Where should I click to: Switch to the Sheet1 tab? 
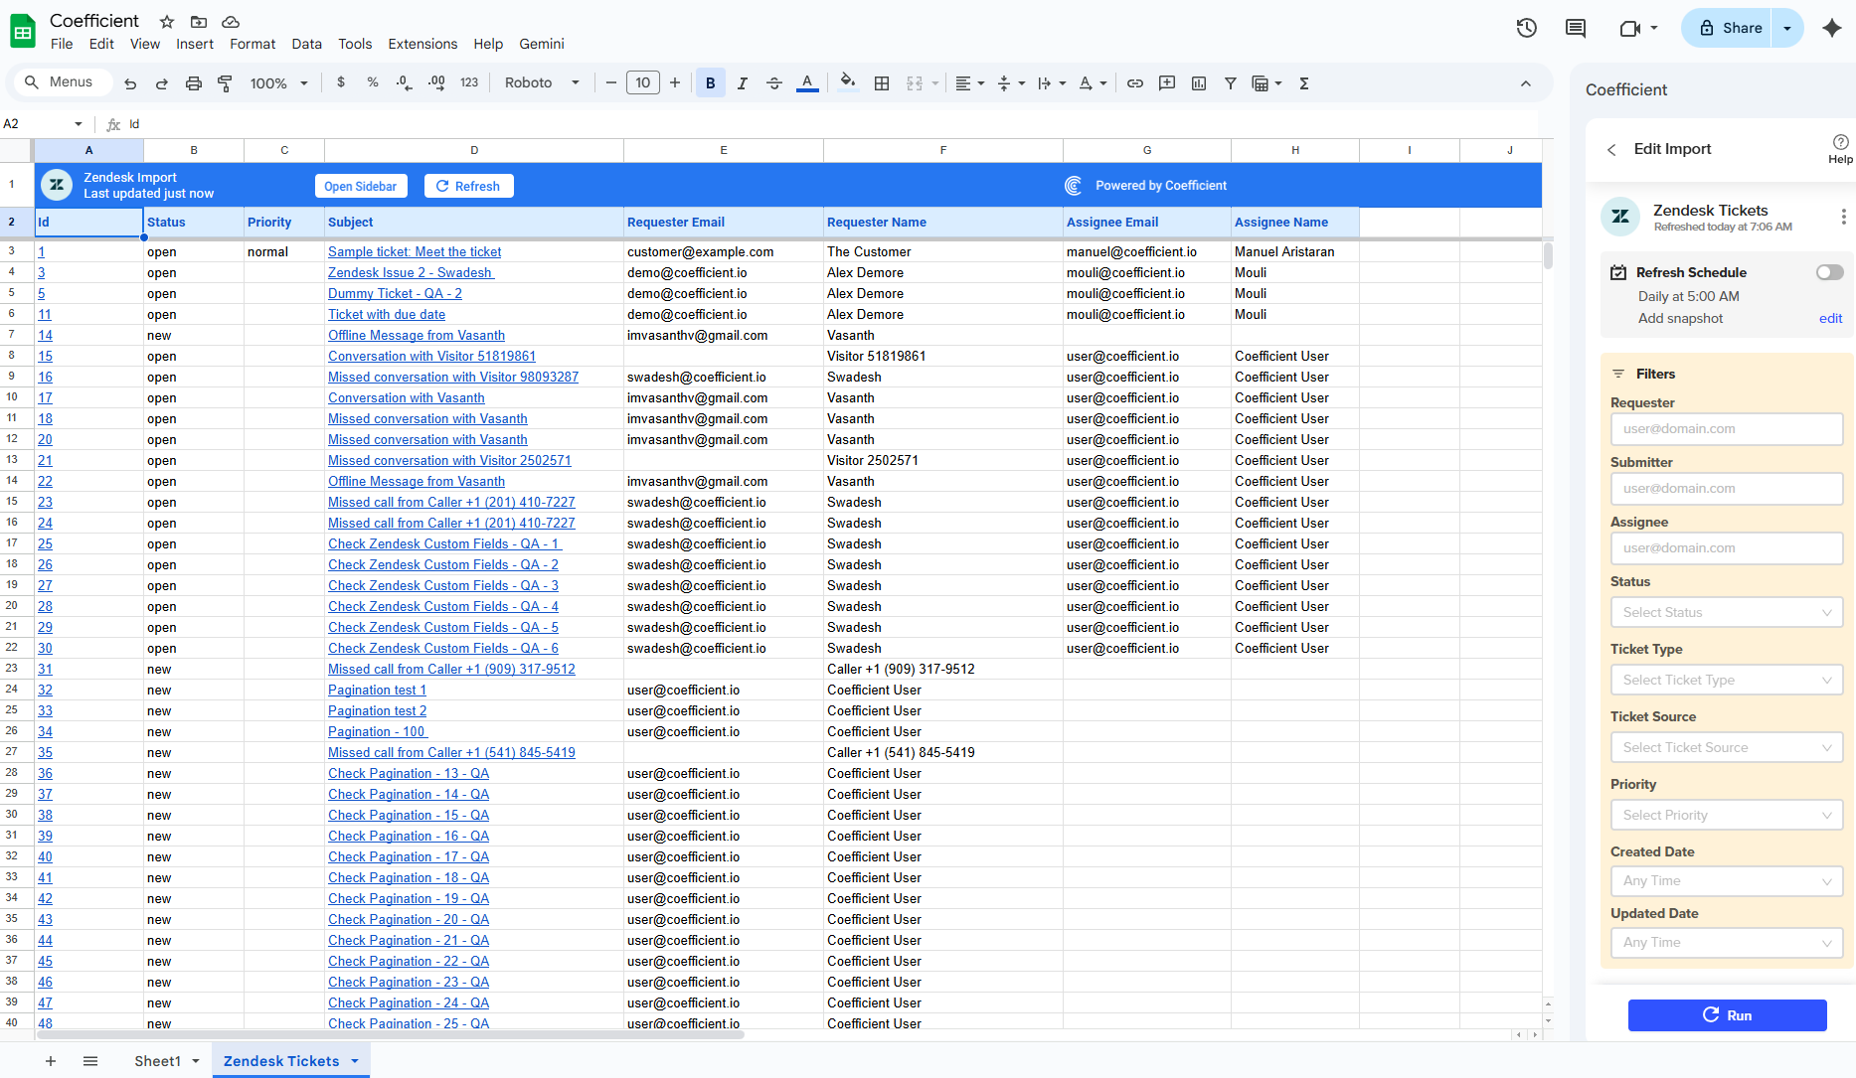(157, 1061)
